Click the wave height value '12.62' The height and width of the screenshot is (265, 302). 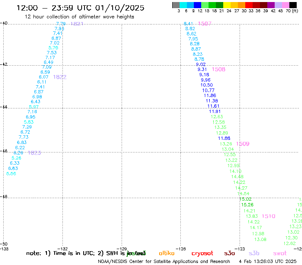[x=289, y=243]
